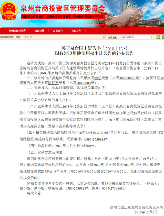Click signature 泉州市国土资源局台商投资区分局
This screenshot has width=164, height=216.
pyautogui.click(x=136, y=207)
